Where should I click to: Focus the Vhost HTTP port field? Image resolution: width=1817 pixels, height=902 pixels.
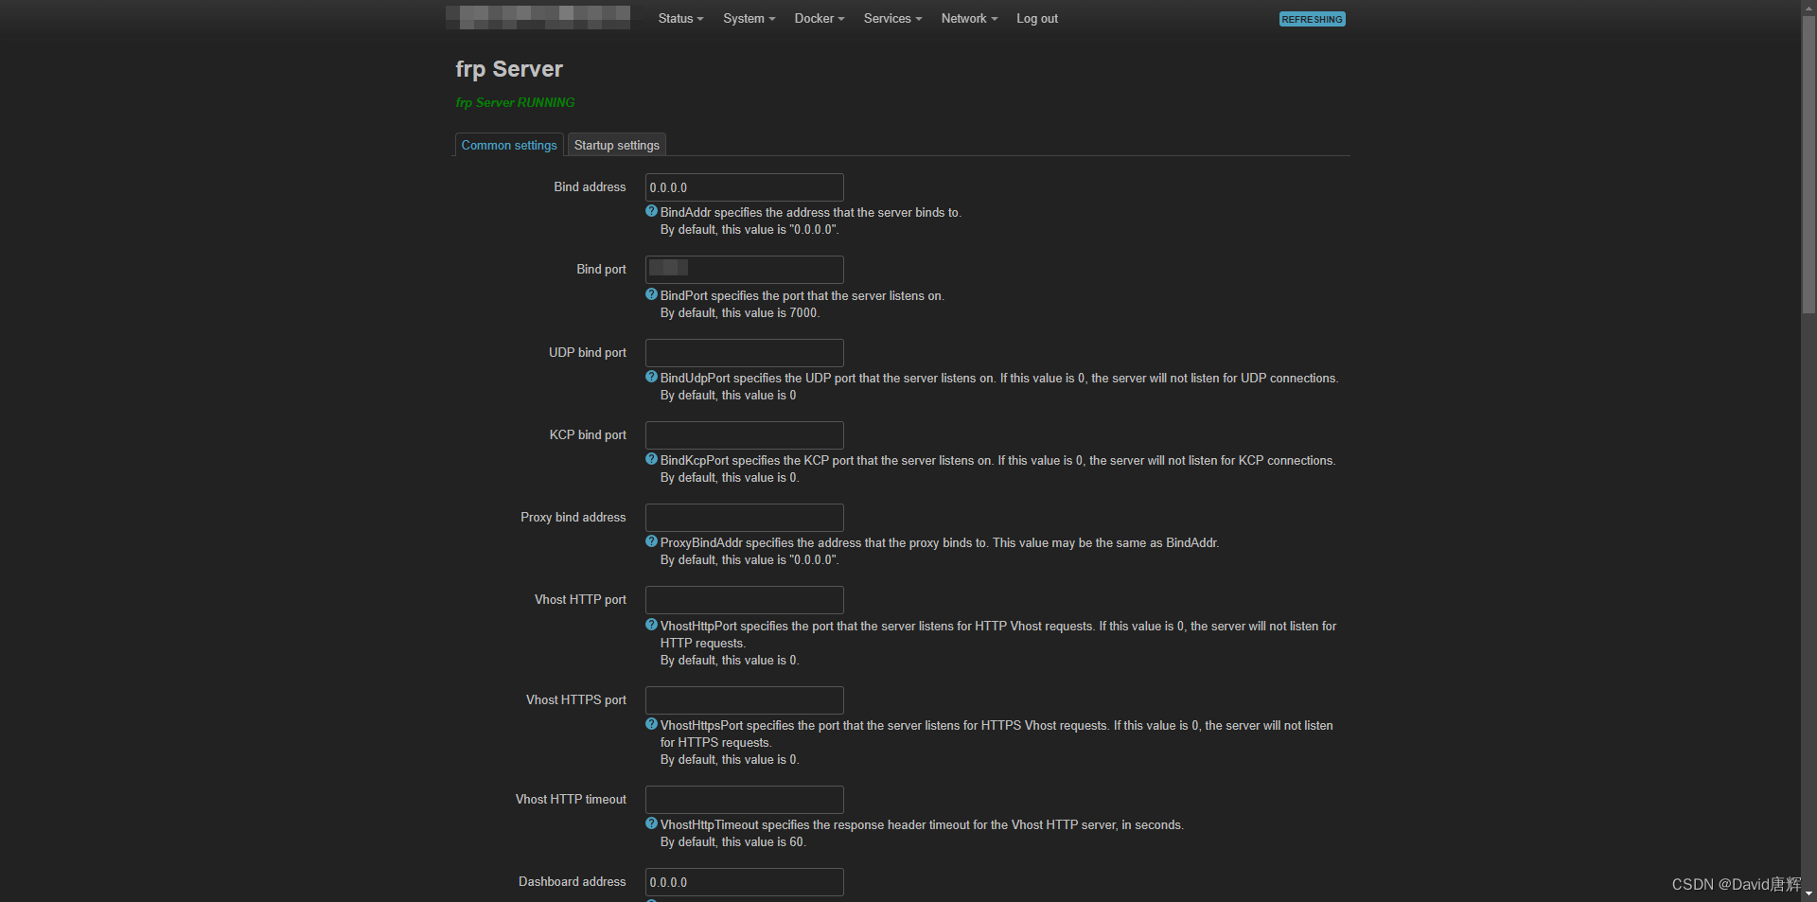point(744,600)
